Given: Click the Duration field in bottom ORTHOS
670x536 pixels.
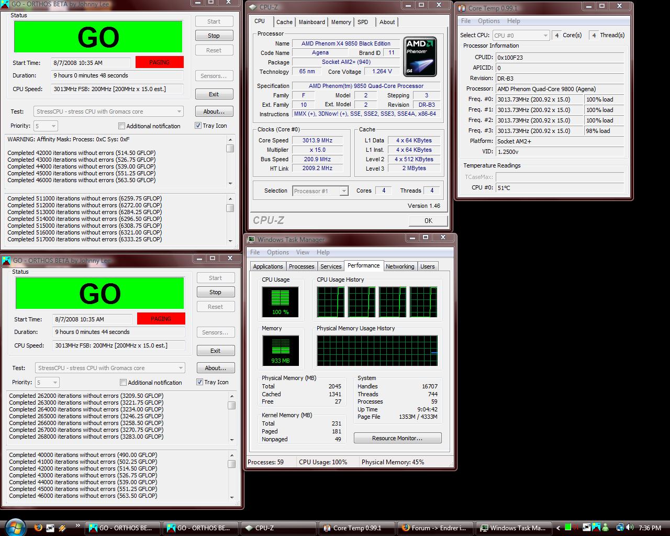Looking at the screenshot, I should click(119, 332).
